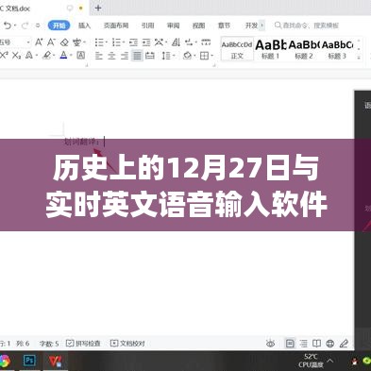Click the Tab stops icon
371x371 pixels.
tap(206, 42)
